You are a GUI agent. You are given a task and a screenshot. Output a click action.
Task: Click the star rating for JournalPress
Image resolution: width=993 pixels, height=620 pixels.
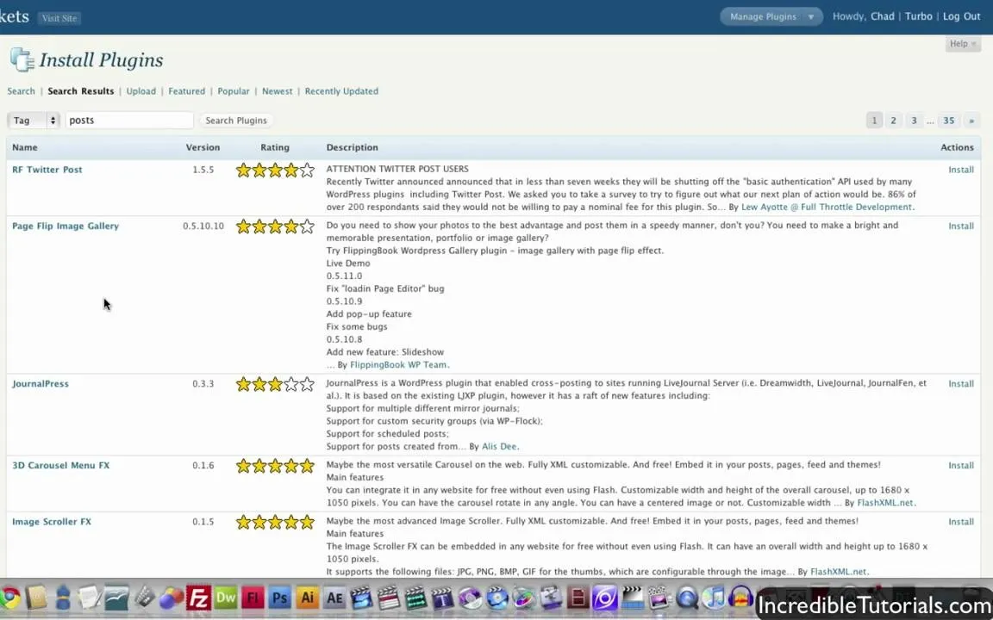pos(275,384)
